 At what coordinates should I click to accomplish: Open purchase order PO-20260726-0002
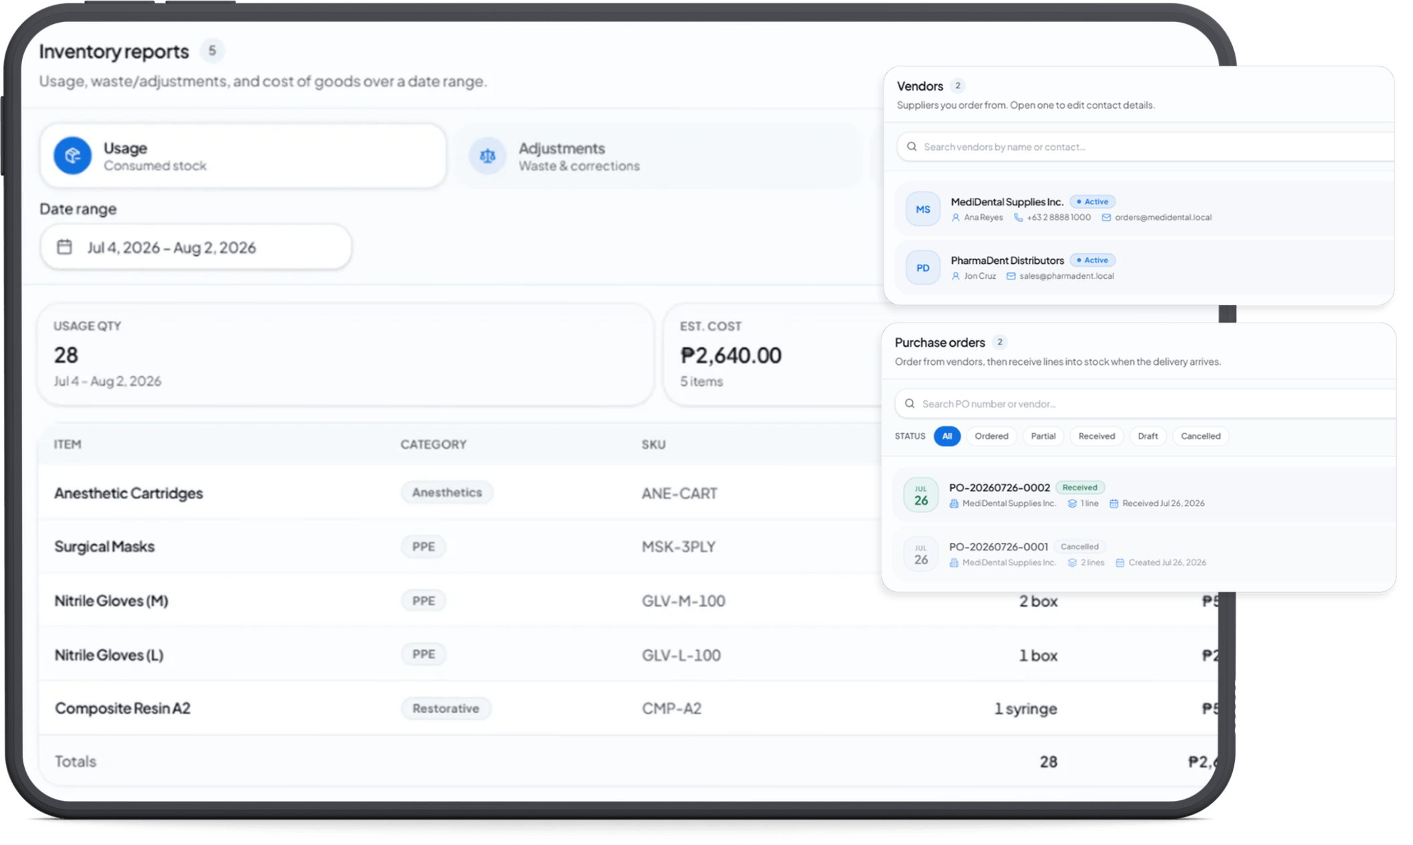[x=1144, y=495]
